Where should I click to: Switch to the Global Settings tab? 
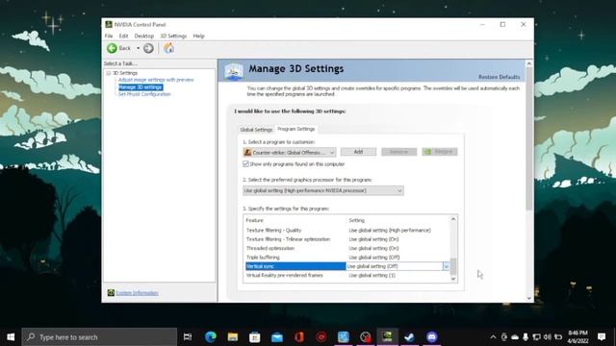[x=256, y=130]
